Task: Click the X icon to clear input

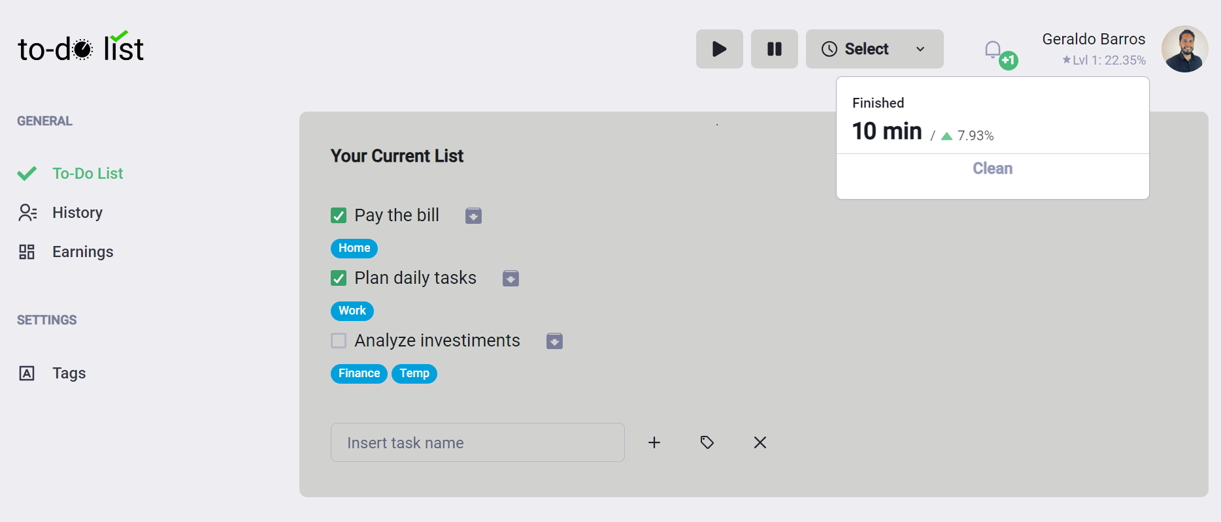Action: pyautogui.click(x=760, y=442)
